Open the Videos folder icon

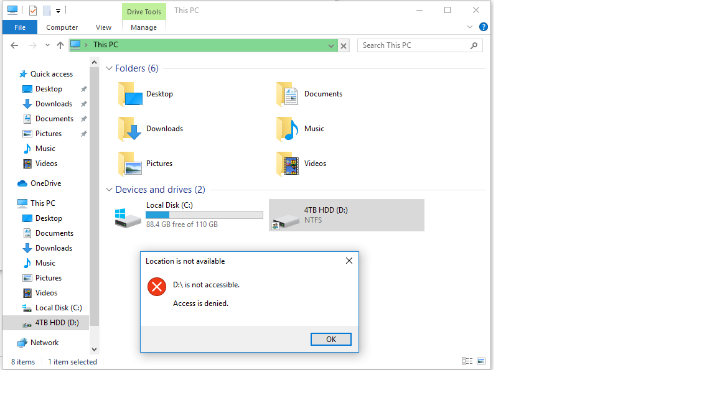pyautogui.click(x=288, y=164)
